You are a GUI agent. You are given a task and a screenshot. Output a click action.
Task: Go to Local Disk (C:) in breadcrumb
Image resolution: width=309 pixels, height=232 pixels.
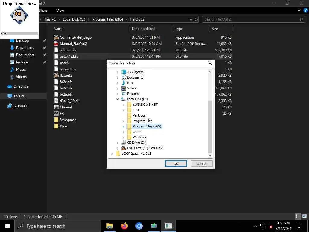click(74, 19)
